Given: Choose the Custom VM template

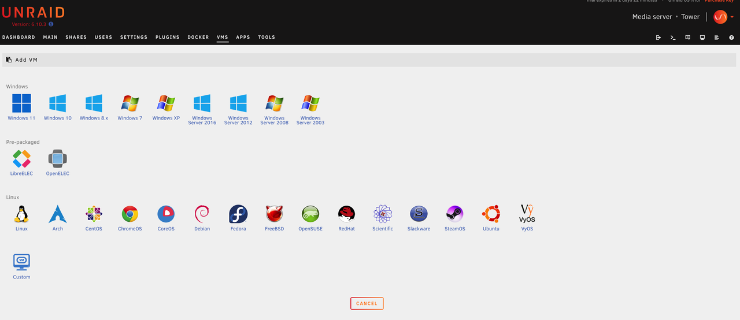Looking at the screenshot, I should click(x=21, y=266).
